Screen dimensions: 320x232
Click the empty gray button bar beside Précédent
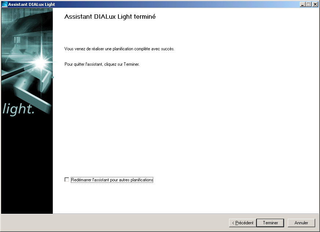pyautogui.click(x=114, y=223)
